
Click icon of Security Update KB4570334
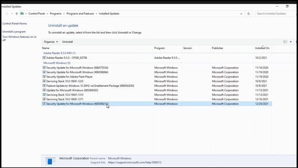44,68
